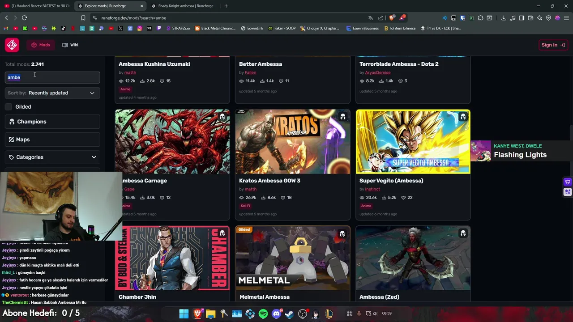Open Discord from the taskbar
Screen dimensions: 573x322
point(277,314)
